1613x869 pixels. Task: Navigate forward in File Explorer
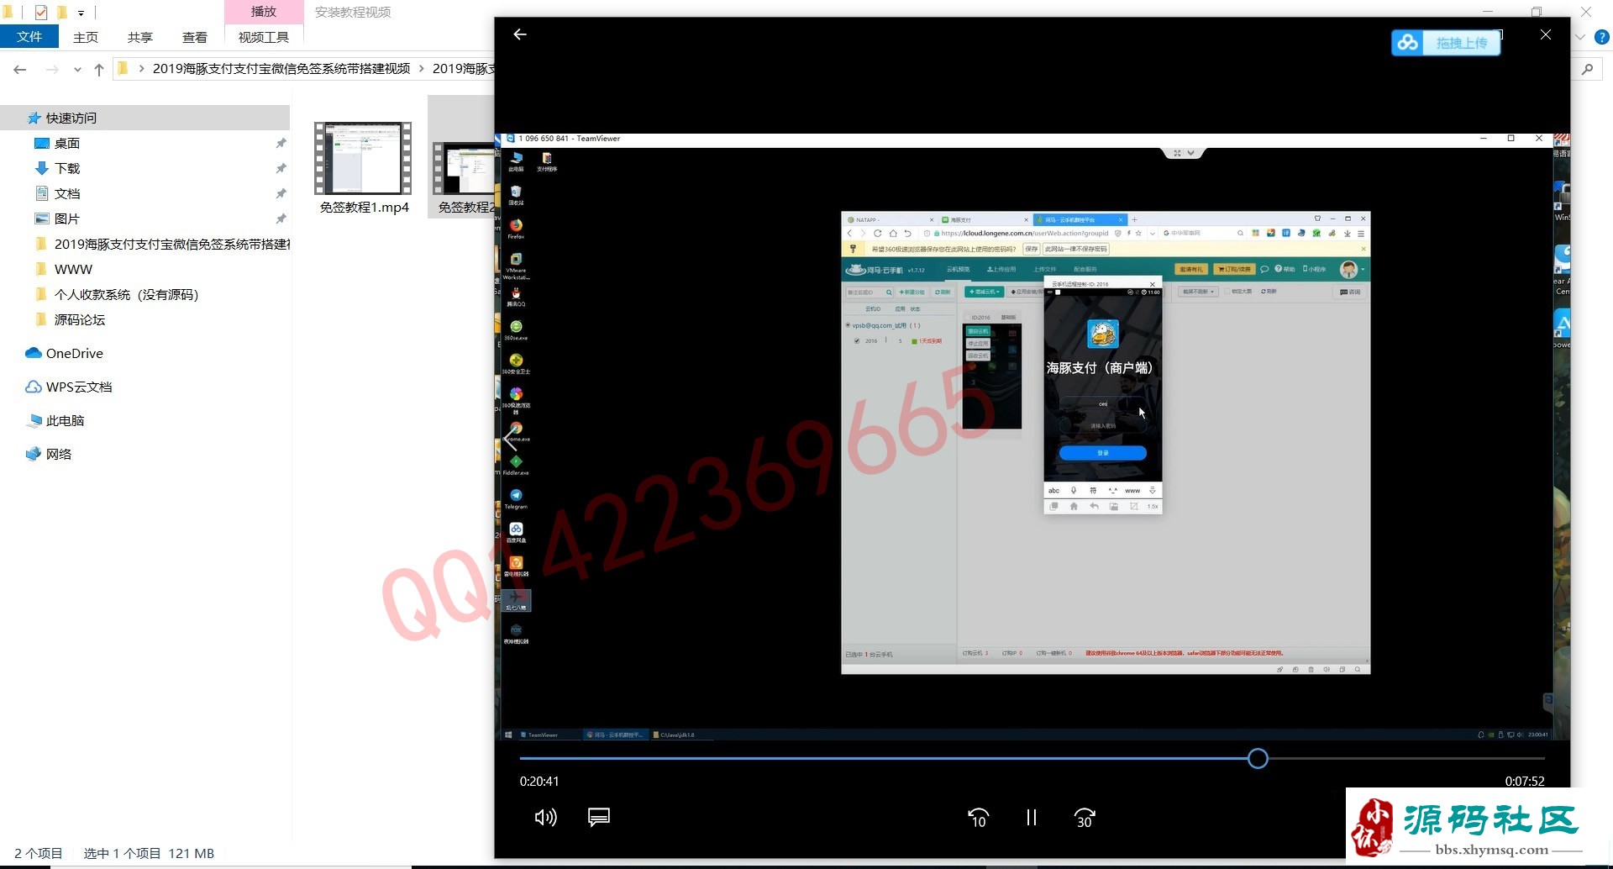pos(52,69)
